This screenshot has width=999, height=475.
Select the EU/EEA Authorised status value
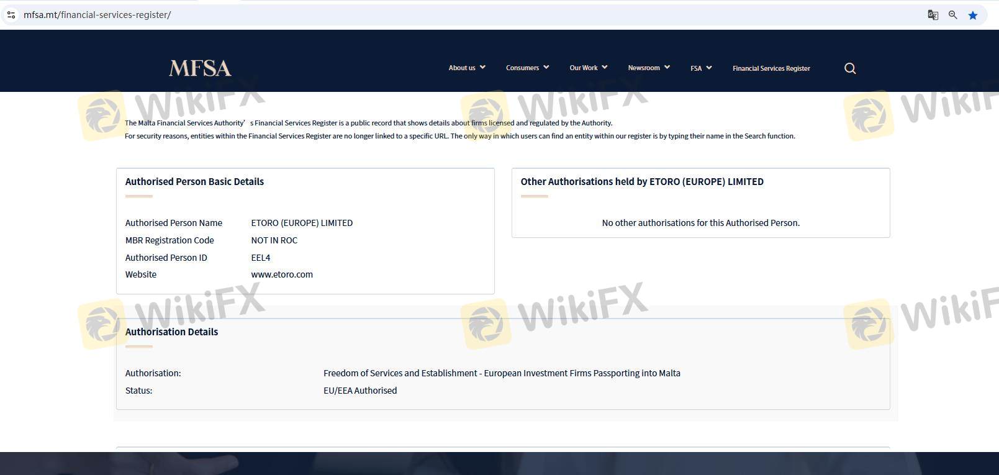[360, 391]
